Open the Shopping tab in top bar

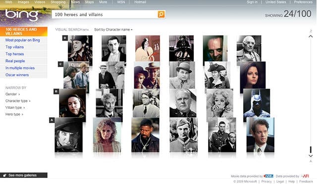pyautogui.click(x=58, y=2)
